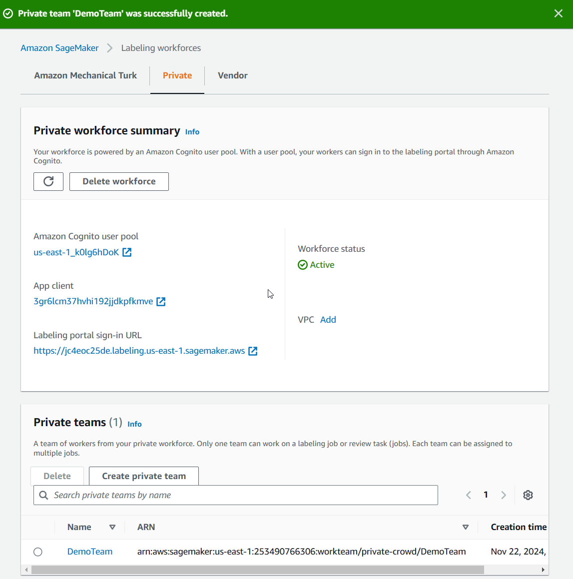This screenshot has width=573, height=579.
Task: Select the Private workforce tab
Action: coord(177,75)
